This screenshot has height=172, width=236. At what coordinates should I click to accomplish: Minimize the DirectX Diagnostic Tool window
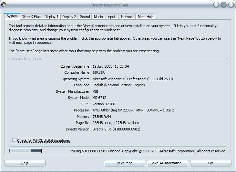click(x=216, y=5)
